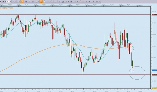The image size is (157, 92).
Task: Click the 1.4670 price axis value
Action: coord(154,46)
